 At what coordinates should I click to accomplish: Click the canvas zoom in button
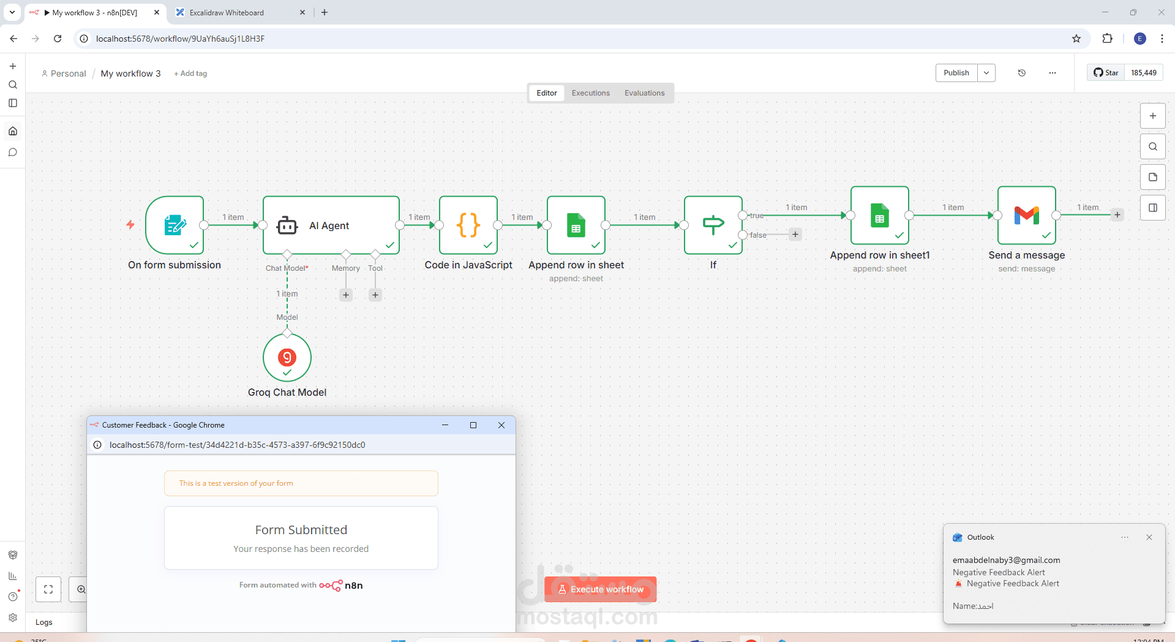81,589
